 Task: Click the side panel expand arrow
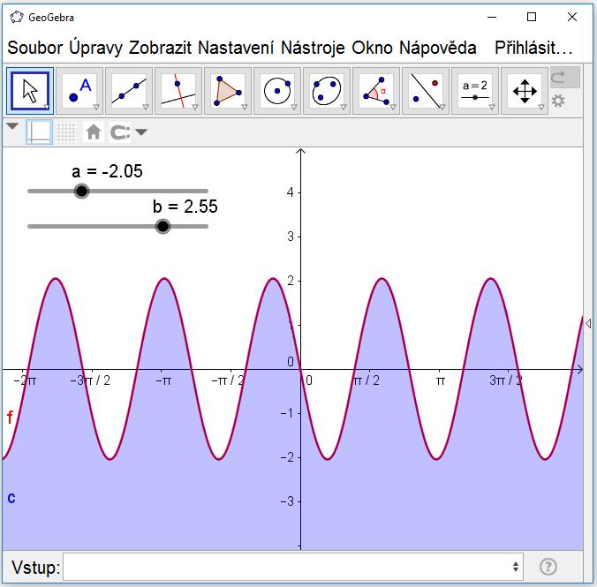click(588, 324)
